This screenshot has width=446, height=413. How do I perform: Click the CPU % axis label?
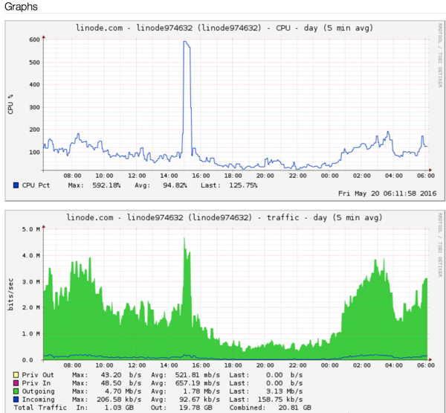click(x=10, y=104)
